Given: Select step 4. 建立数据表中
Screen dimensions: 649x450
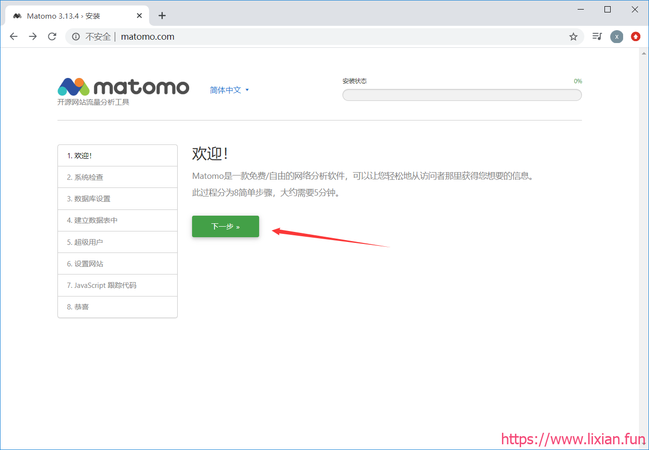Looking at the screenshot, I should click(117, 220).
